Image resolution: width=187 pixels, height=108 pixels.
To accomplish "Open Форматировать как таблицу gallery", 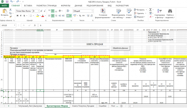I will (118, 14).
